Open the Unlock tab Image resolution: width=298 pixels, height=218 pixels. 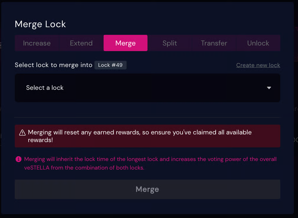258,43
